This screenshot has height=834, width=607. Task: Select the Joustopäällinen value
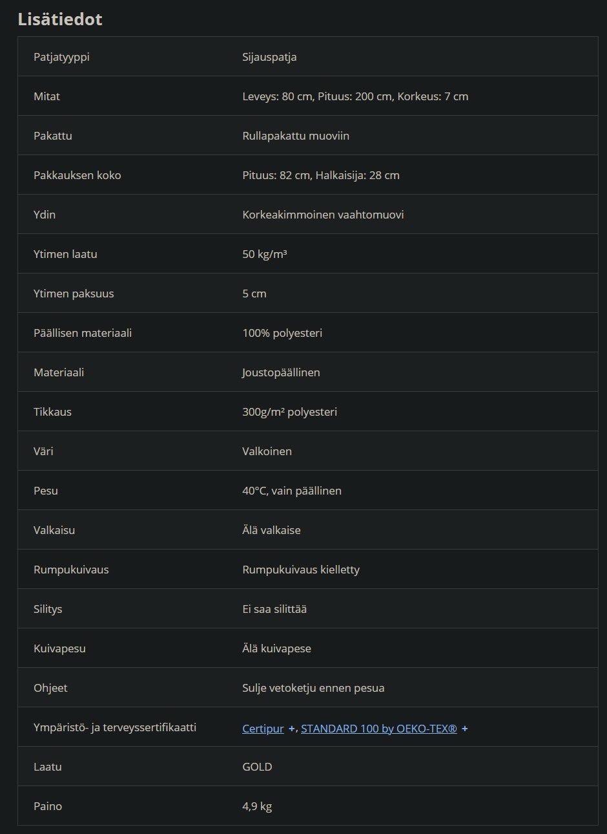281,372
